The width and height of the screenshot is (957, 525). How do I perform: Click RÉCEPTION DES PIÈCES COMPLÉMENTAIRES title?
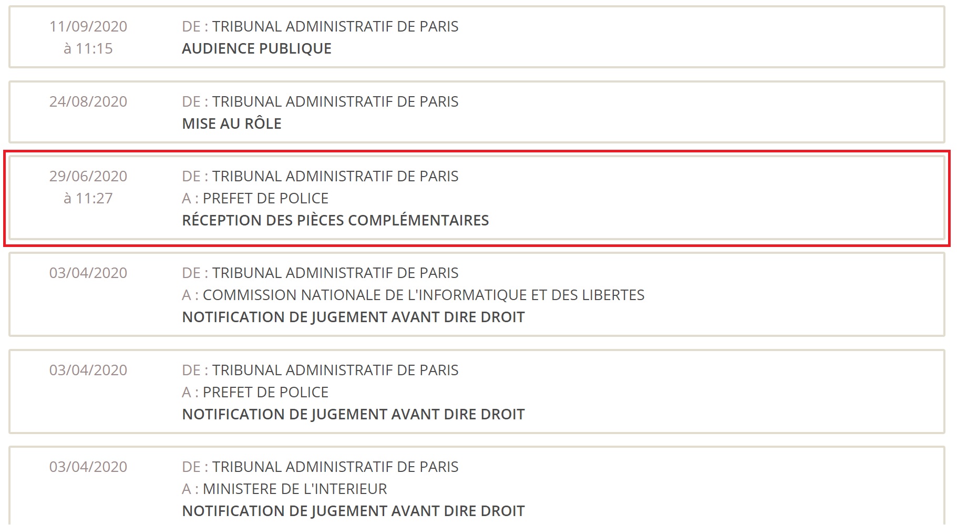click(x=335, y=220)
